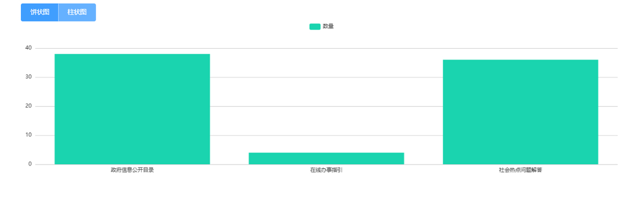This screenshot has width=644, height=202.
Task: Click the 30 gridline above 在线办事指引 bar
Action: click(326, 77)
